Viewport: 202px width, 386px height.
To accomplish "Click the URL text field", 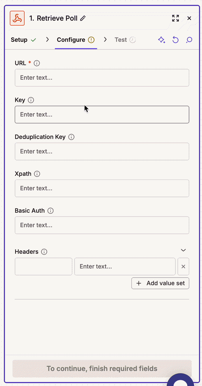I will [102, 78].
